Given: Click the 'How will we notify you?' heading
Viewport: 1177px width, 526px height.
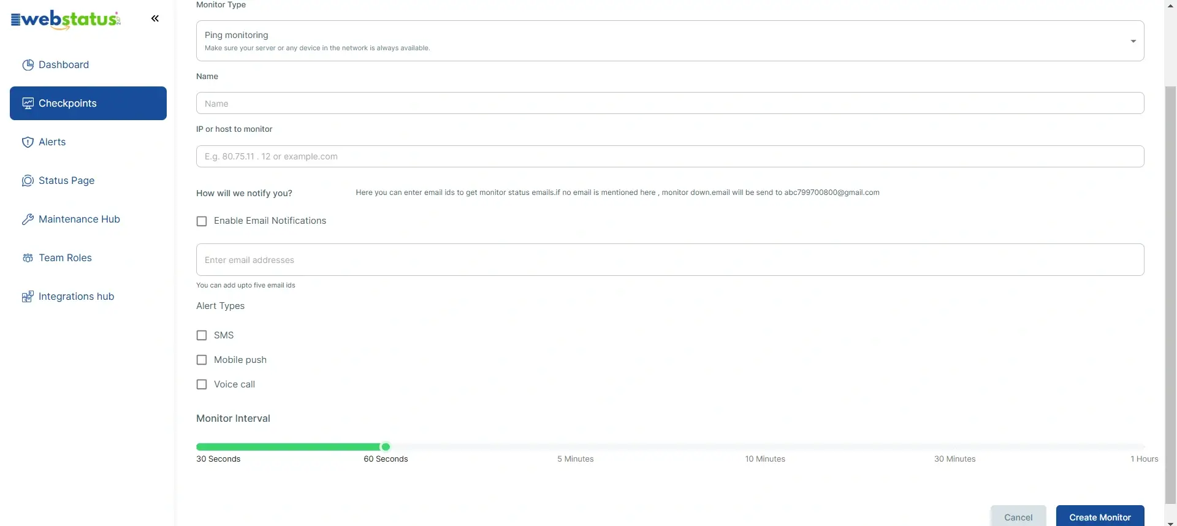Looking at the screenshot, I should [x=244, y=193].
